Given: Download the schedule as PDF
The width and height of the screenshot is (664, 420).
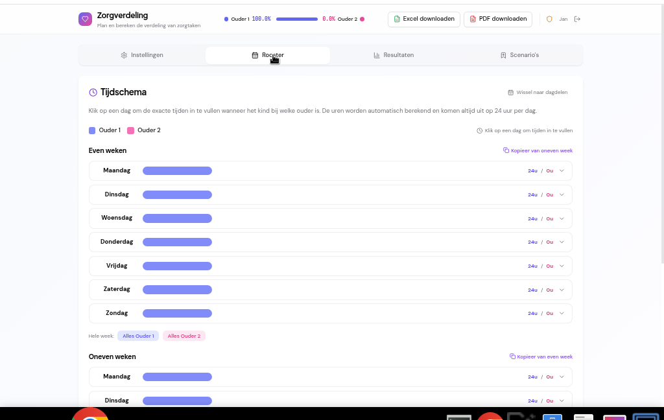Looking at the screenshot, I should click(497, 19).
